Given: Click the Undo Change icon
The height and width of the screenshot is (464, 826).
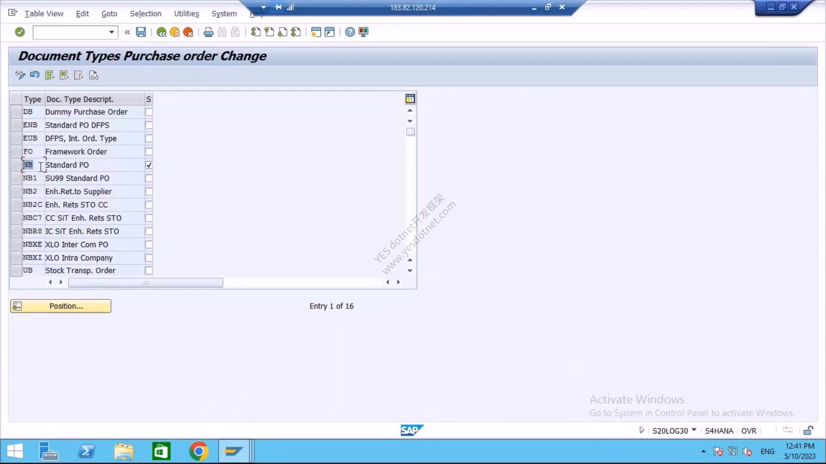Looking at the screenshot, I should pos(35,75).
